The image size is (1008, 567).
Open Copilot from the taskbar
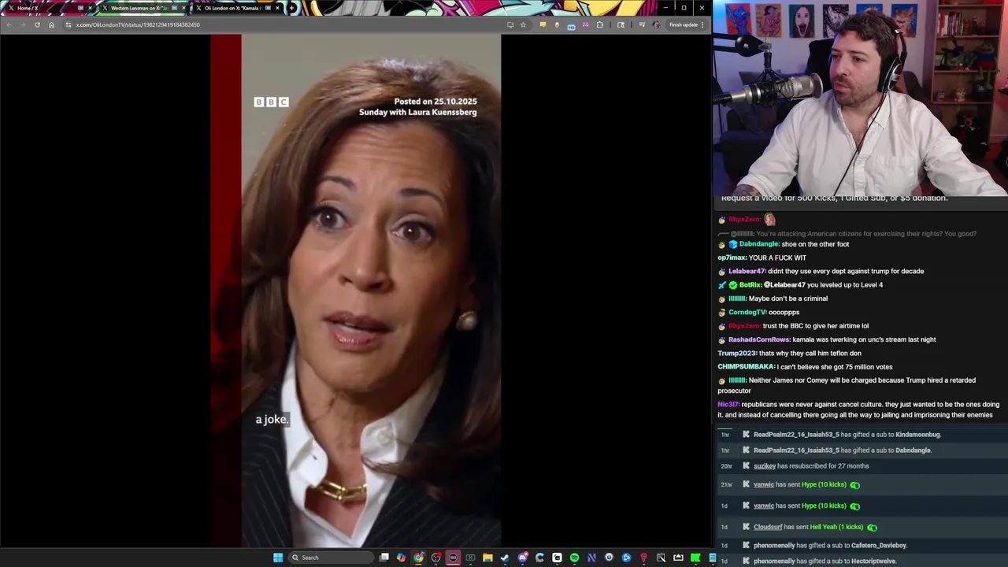tap(401, 558)
